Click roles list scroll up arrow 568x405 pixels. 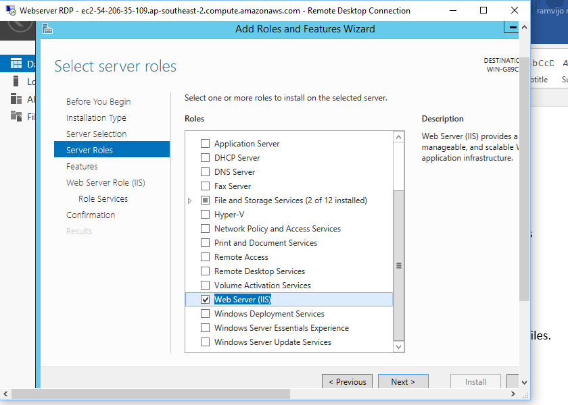point(398,136)
